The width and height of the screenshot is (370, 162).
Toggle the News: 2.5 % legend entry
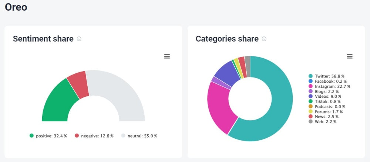coord(324,117)
